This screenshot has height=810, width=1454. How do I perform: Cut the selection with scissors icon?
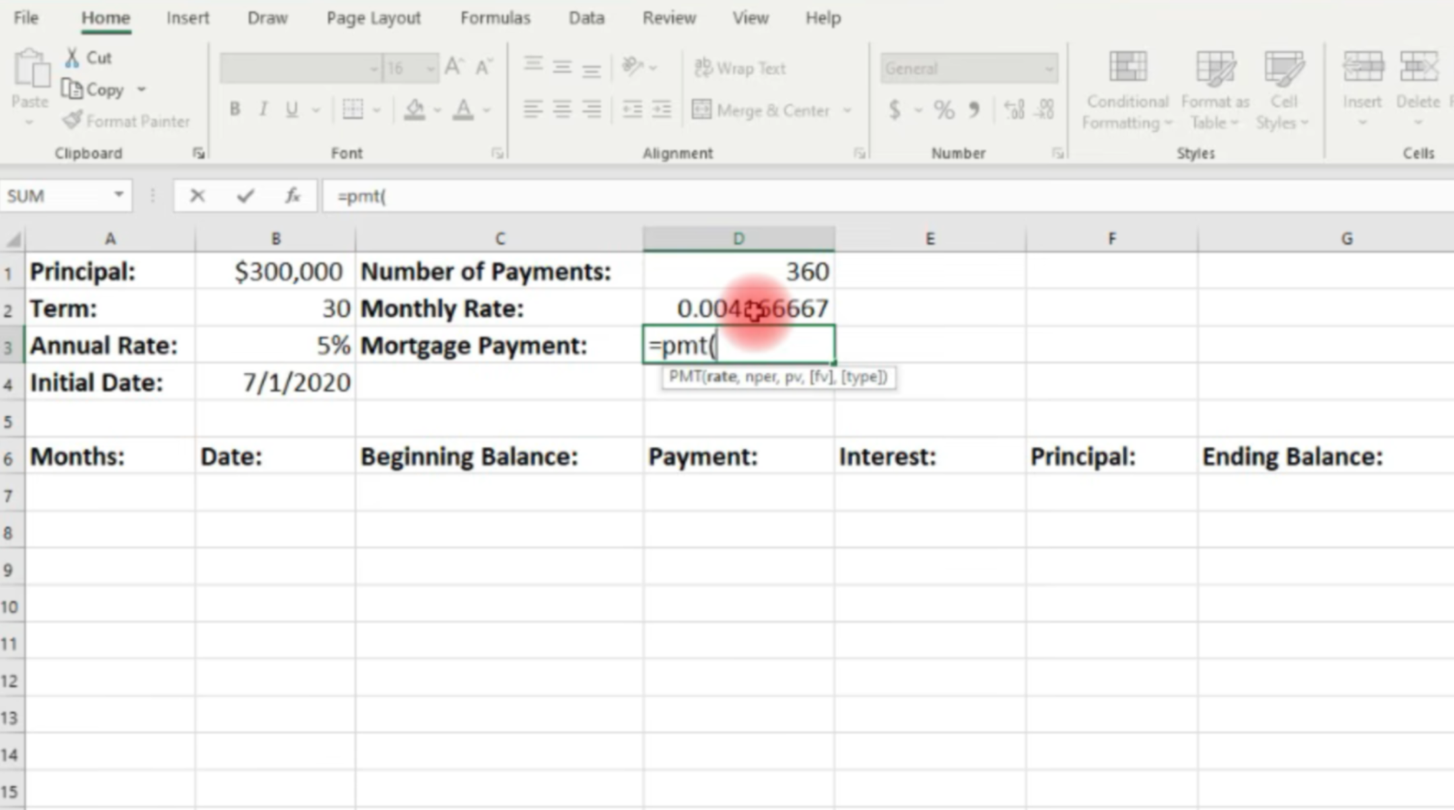(x=72, y=58)
